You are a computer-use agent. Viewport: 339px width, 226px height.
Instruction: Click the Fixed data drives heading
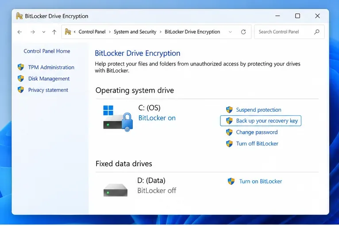tap(123, 164)
